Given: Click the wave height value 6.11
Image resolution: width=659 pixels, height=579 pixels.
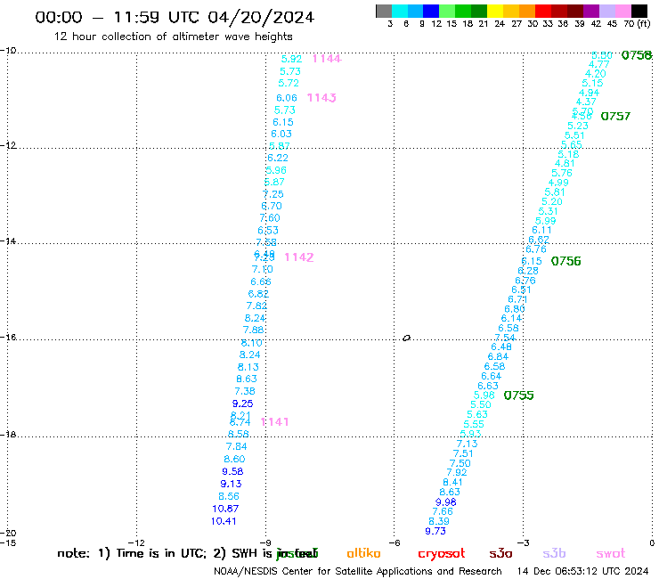Looking at the screenshot, I should coord(542,230).
